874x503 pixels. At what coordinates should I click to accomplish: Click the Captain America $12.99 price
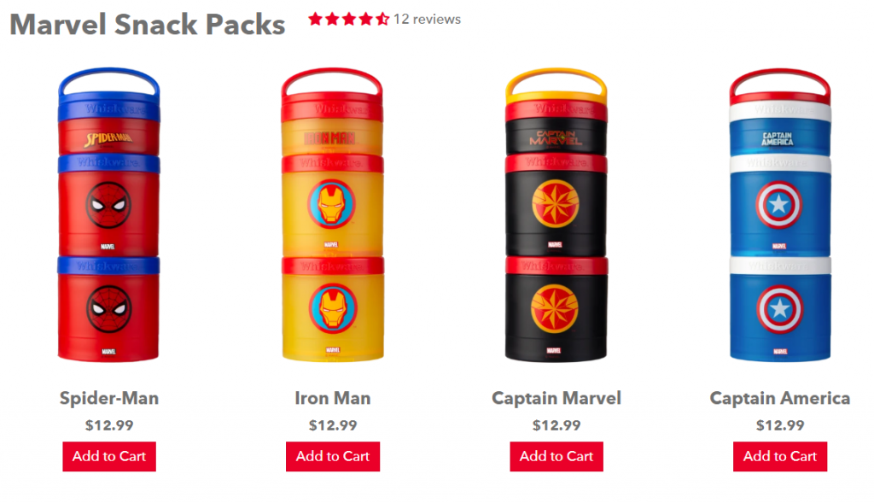pos(780,425)
